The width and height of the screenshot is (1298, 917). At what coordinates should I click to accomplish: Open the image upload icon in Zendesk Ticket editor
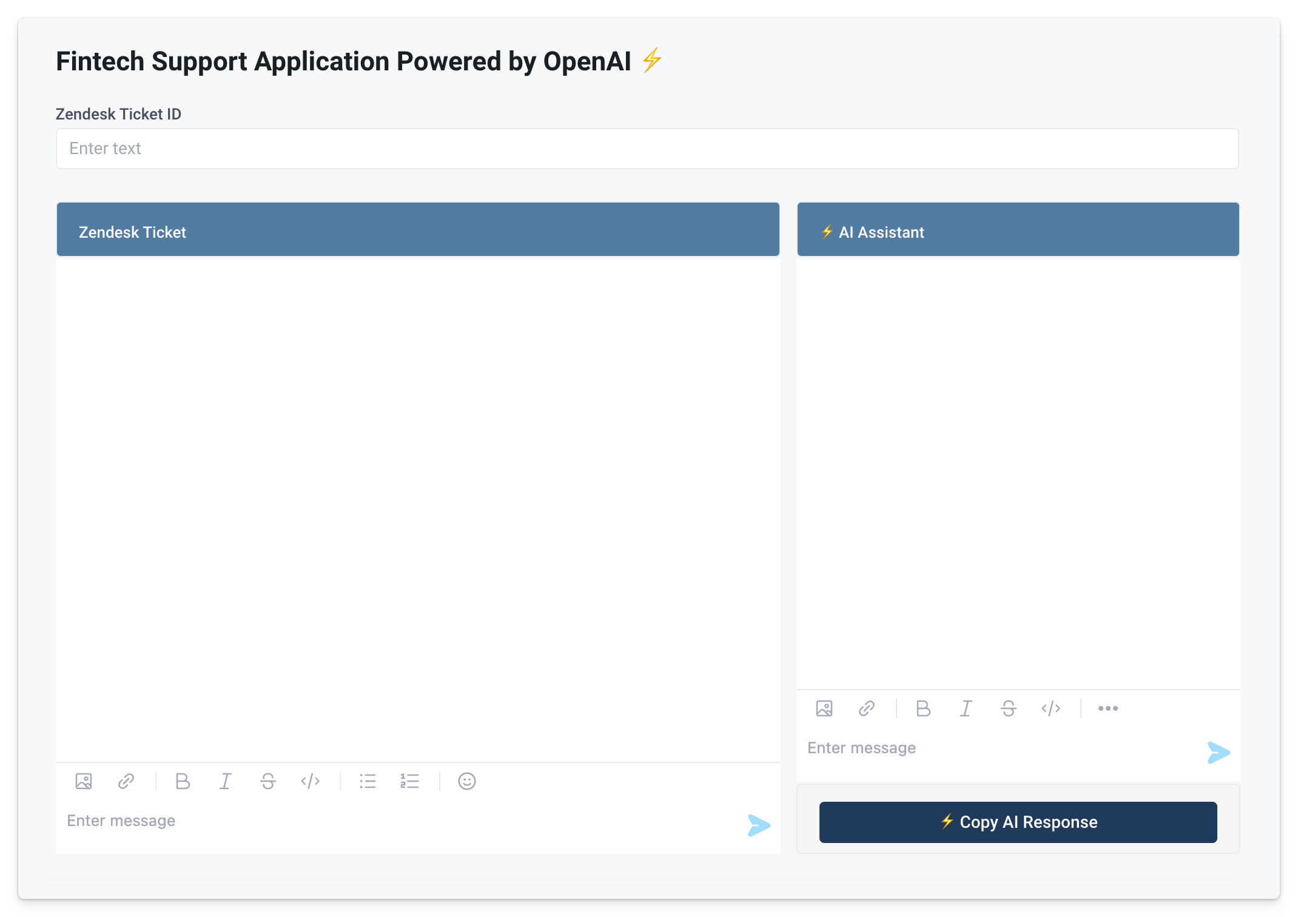[x=84, y=781]
